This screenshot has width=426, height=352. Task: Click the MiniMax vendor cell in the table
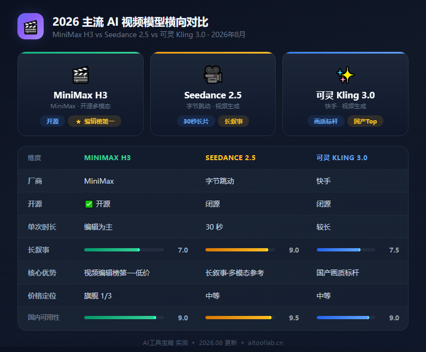click(99, 181)
